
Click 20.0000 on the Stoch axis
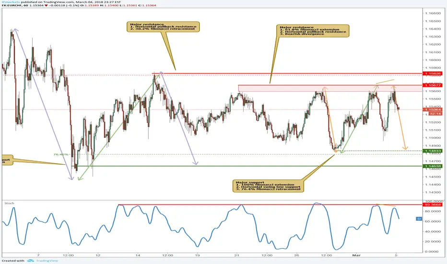(x=432, y=241)
